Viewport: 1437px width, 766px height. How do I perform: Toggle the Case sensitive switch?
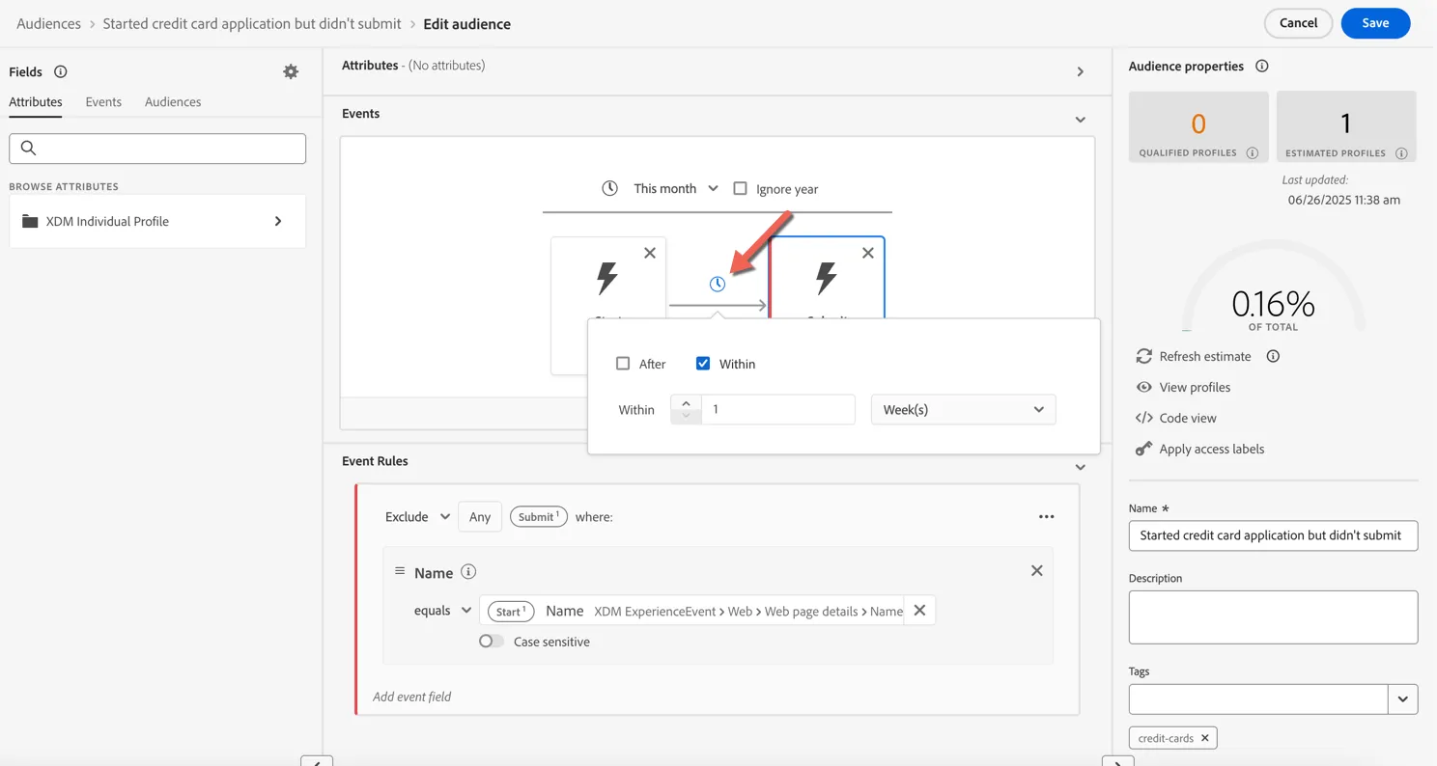click(x=492, y=642)
